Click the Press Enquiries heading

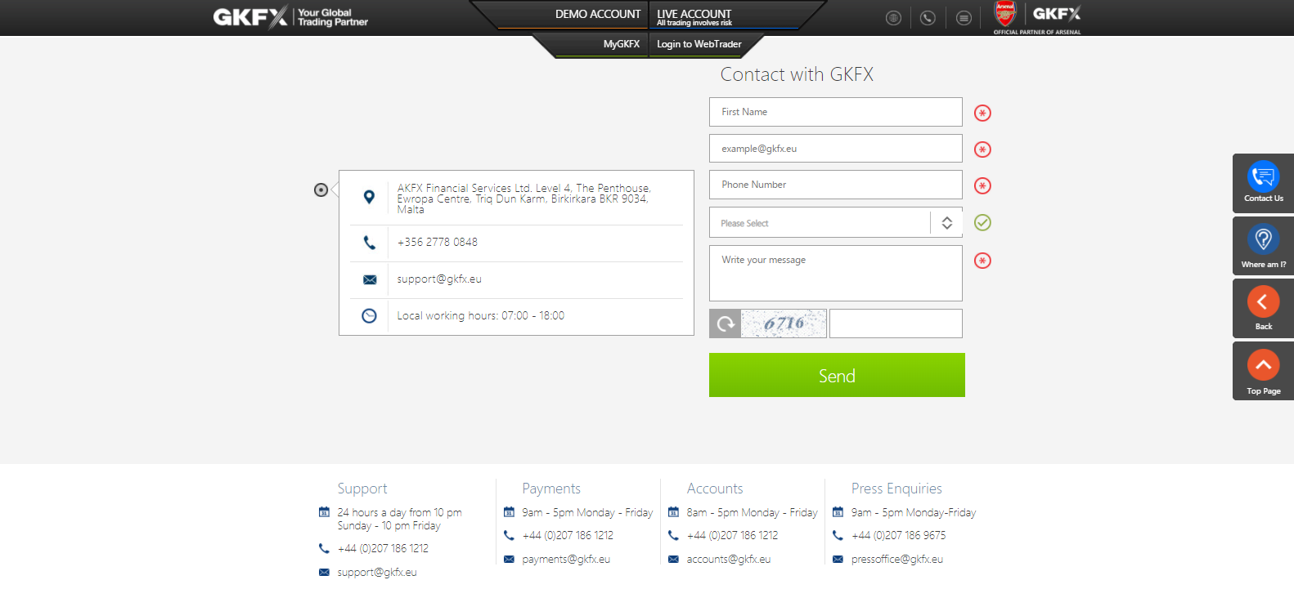pyautogui.click(x=896, y=489)
